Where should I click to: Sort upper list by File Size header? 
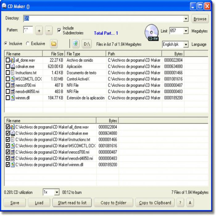pos(54,54)
